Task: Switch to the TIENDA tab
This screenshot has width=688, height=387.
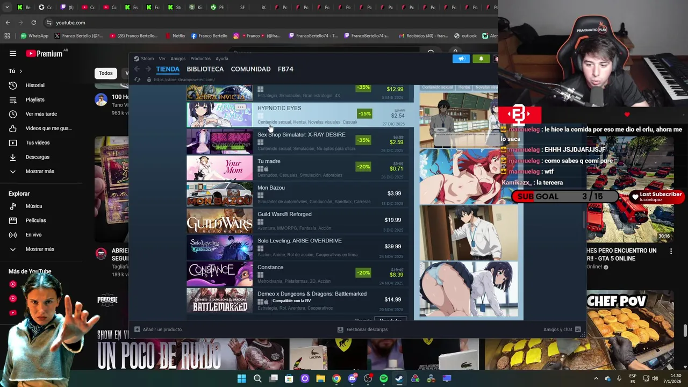Action: [x=168, y=69]
